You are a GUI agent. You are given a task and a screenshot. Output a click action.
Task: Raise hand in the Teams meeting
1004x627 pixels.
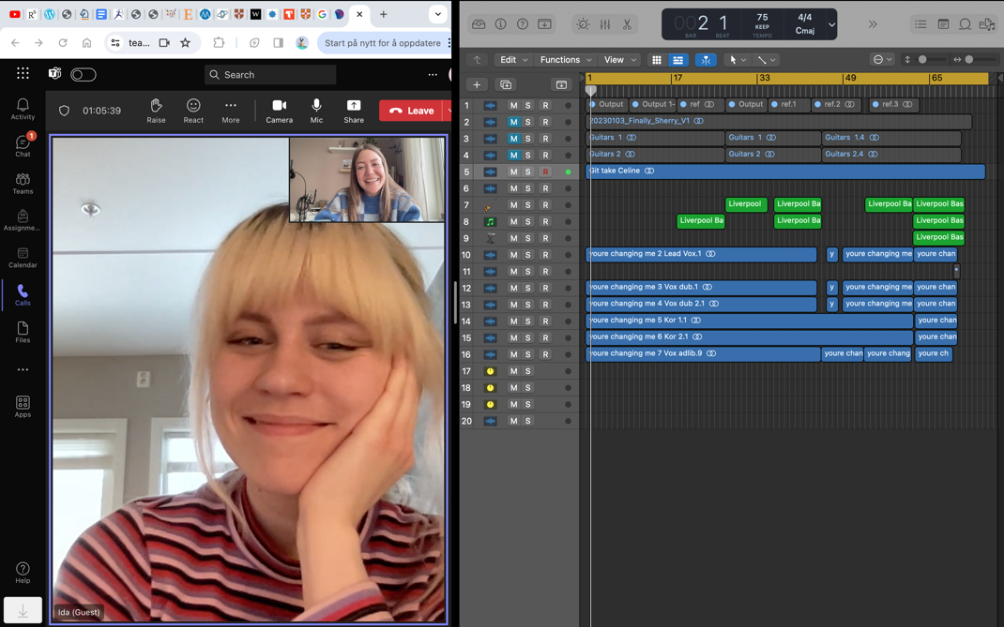pos(156,111)
